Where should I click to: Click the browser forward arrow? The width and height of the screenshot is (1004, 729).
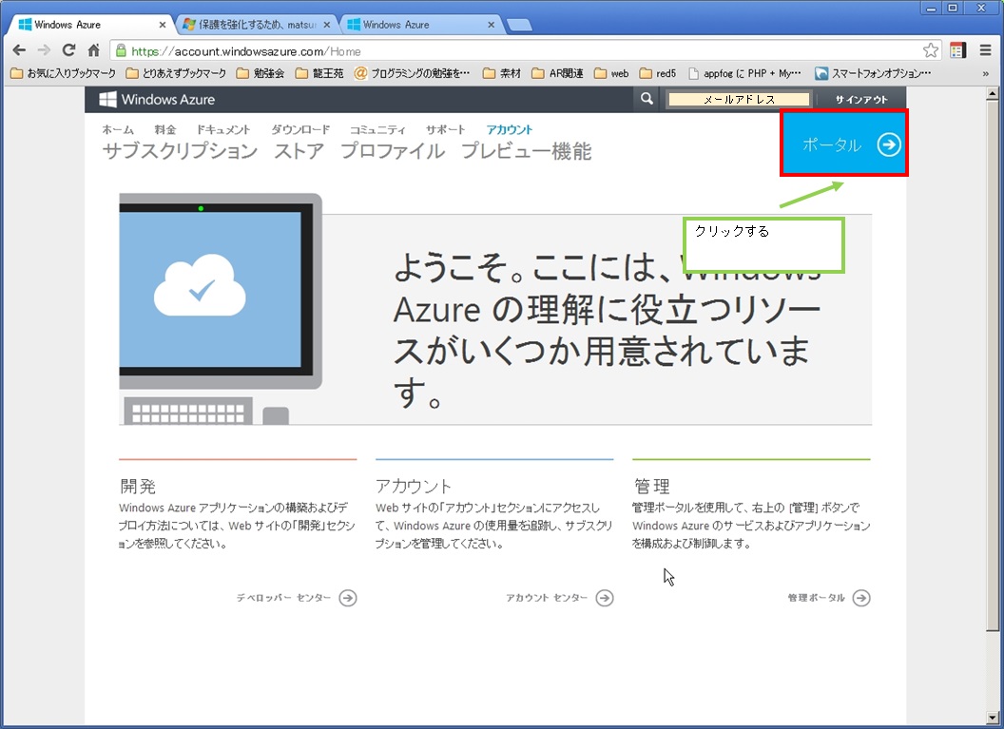(x=44, y=50)
